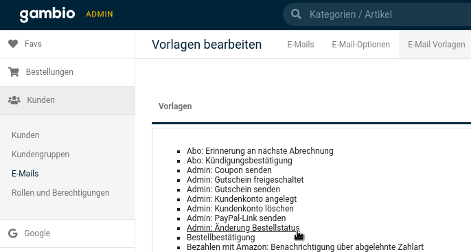The height and width of the screenshot is (252, 471).
Task: Open template Abo: Kündigungsbestätigung
Action: [x=240, y=161]
